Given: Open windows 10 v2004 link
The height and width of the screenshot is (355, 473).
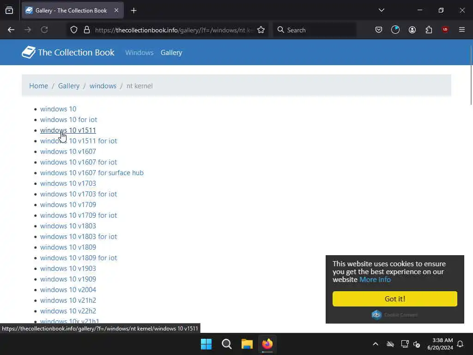Looking at the screenshot, I should (68, 290).
